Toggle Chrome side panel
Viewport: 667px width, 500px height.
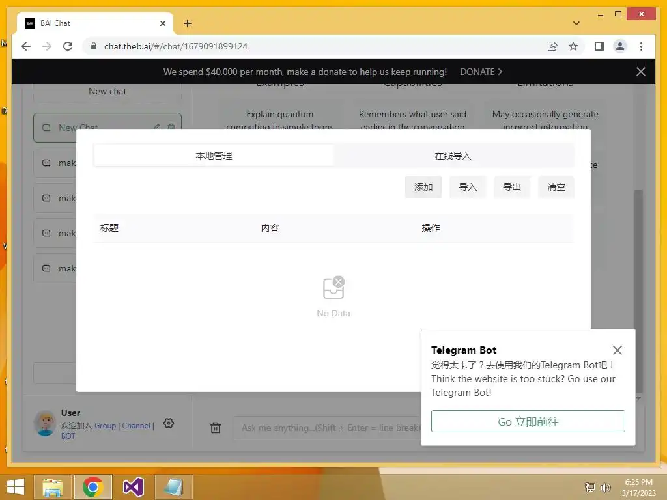pos(599,46)
